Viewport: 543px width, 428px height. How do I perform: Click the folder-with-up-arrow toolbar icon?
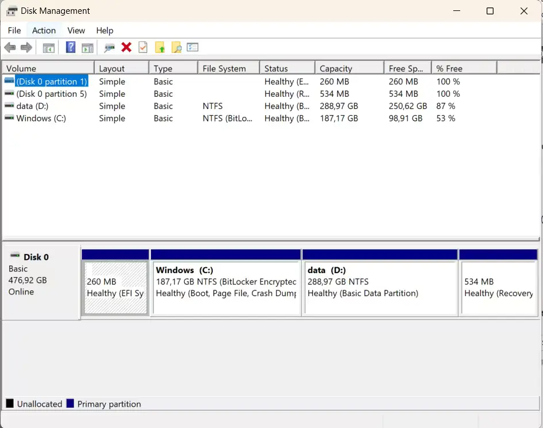[160, 47]
